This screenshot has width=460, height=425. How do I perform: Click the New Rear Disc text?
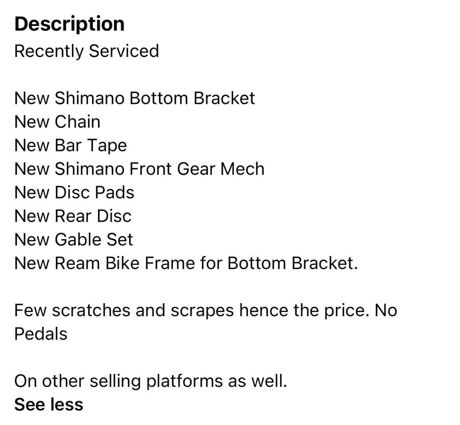(73, 216)
